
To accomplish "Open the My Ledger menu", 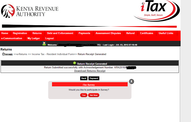I will point(34,38).
